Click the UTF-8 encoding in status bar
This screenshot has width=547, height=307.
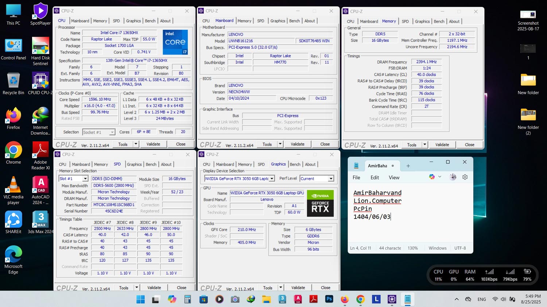[460, 248]
